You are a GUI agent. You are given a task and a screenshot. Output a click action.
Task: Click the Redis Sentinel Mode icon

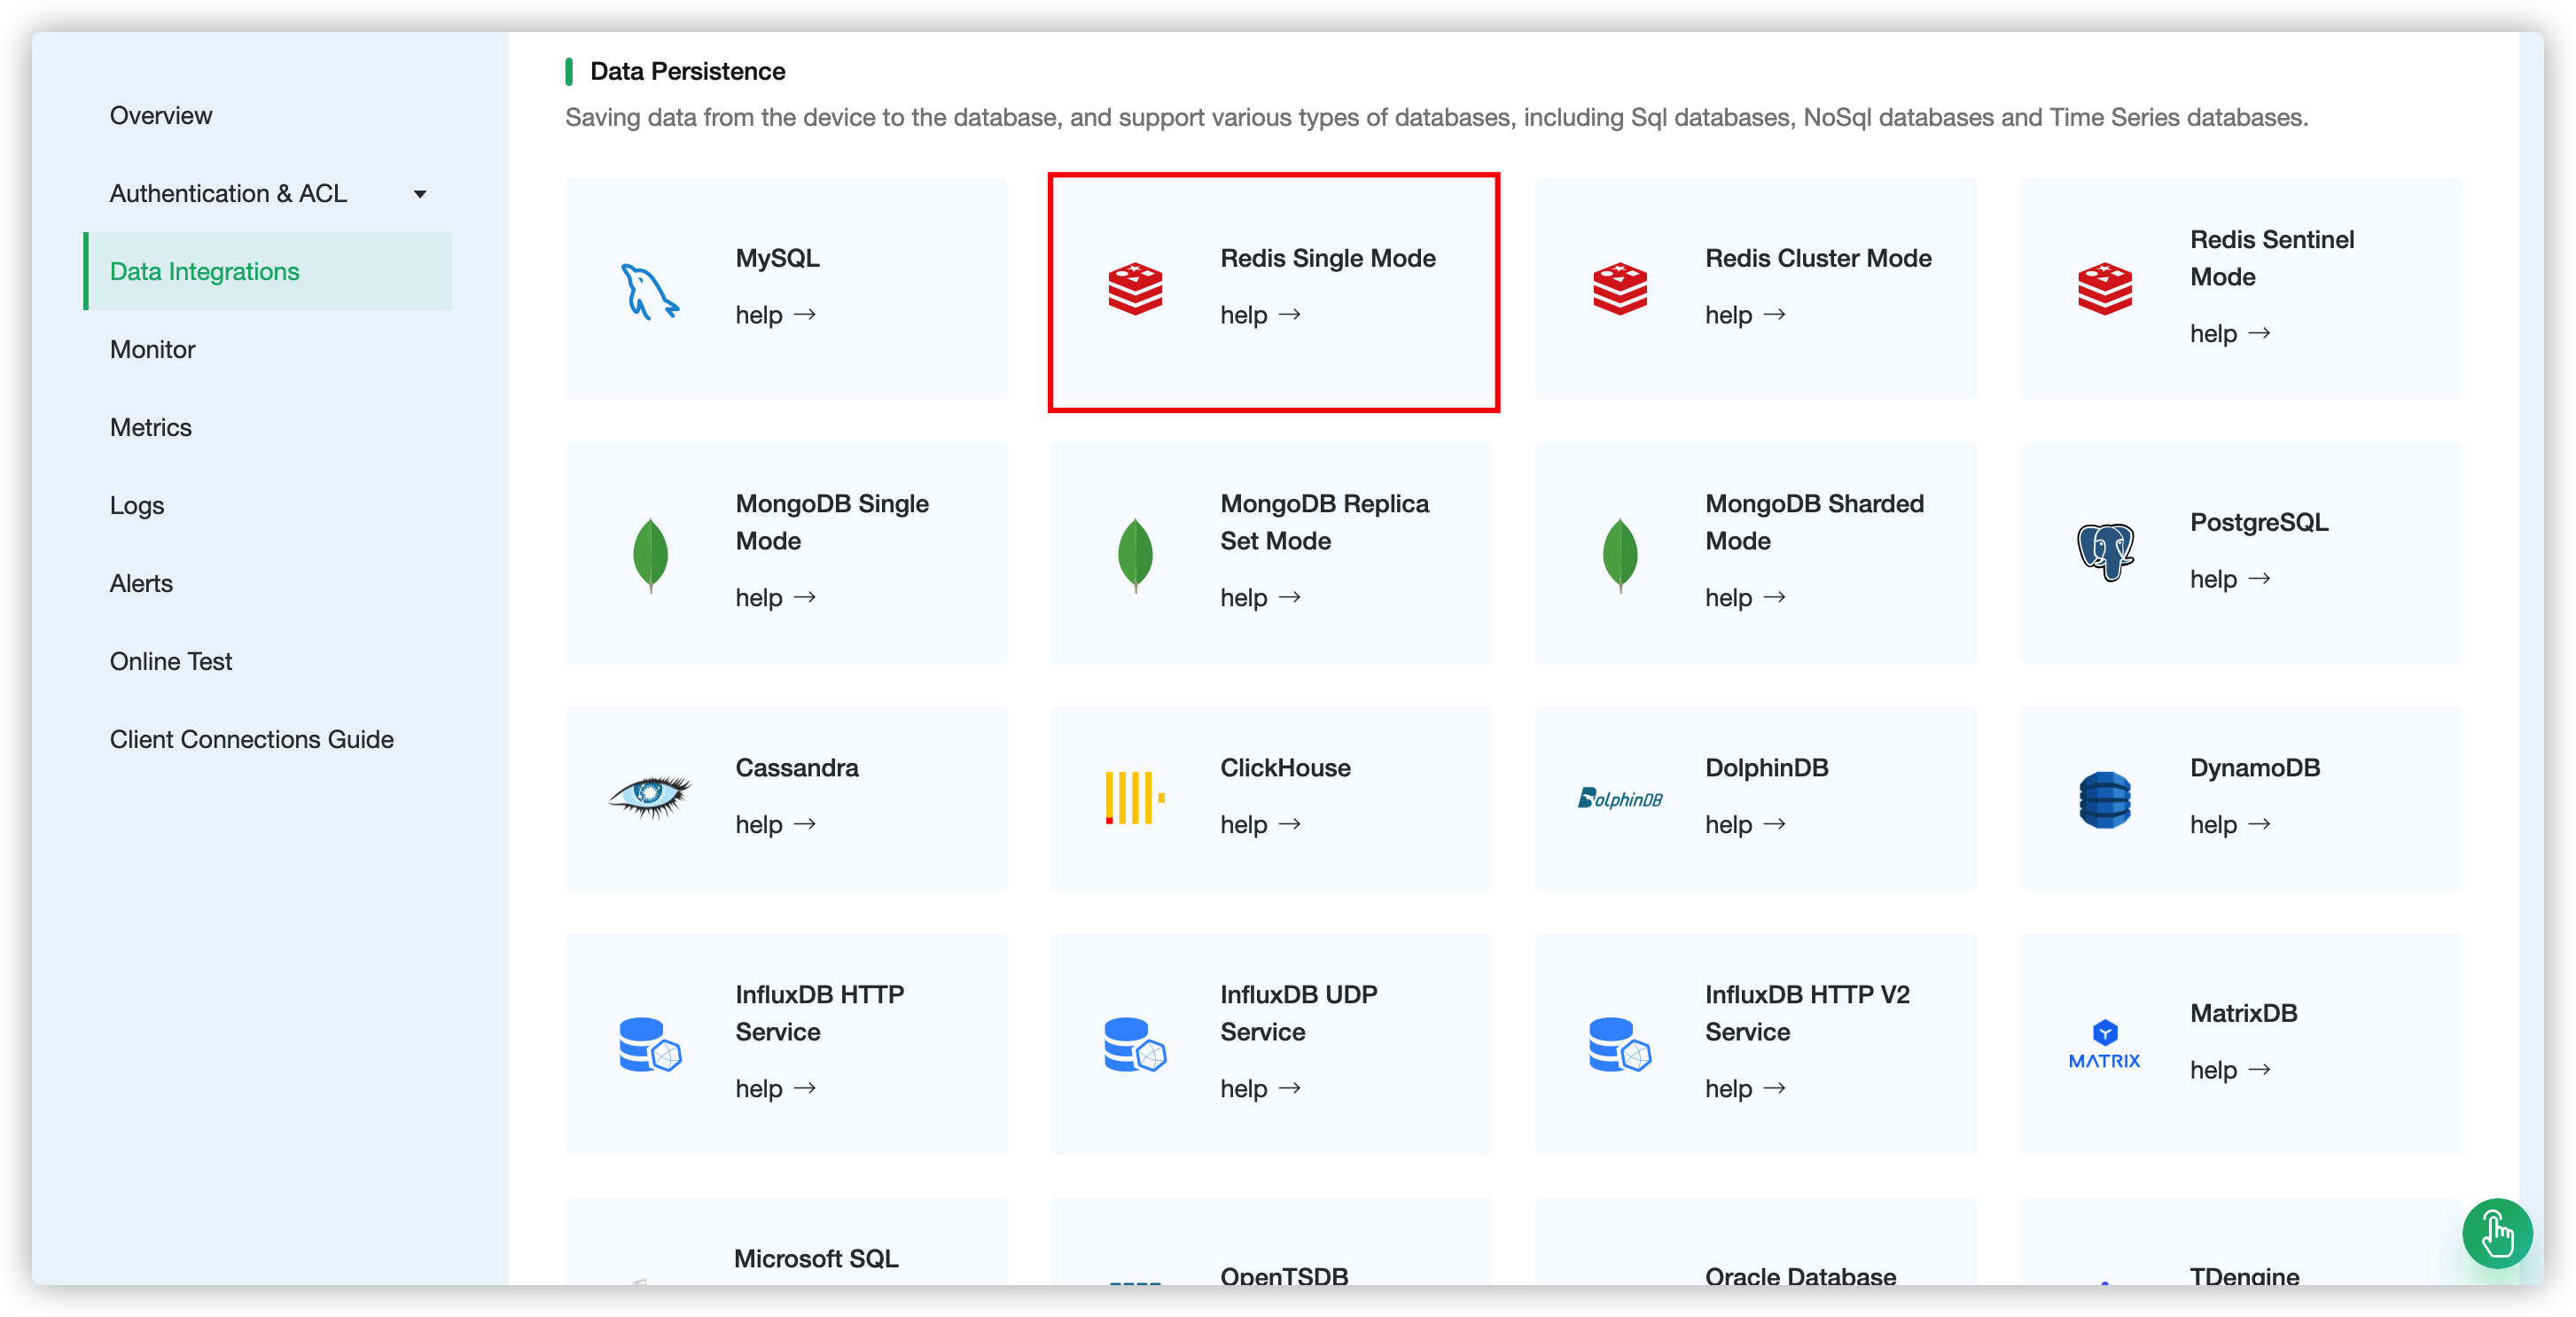coord(2105,289)
